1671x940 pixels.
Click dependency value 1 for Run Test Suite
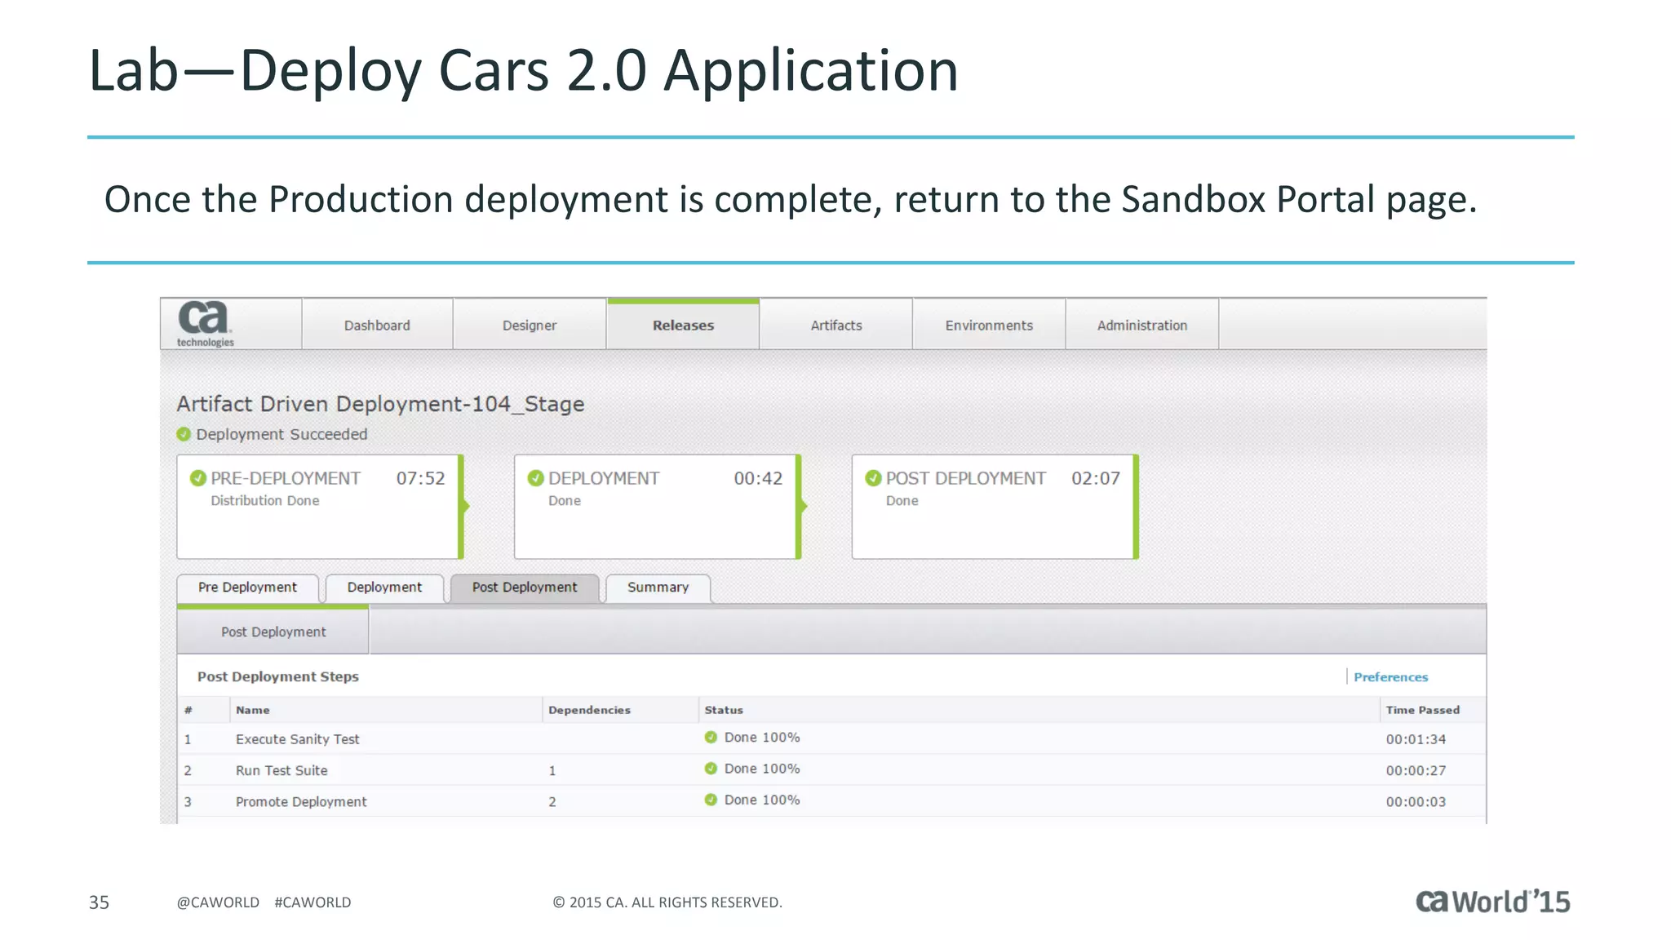point(552,770)
